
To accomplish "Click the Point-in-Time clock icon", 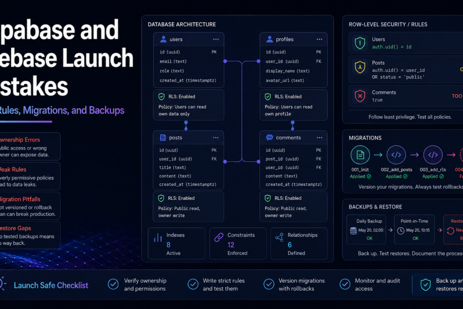I will click(401, 231).
